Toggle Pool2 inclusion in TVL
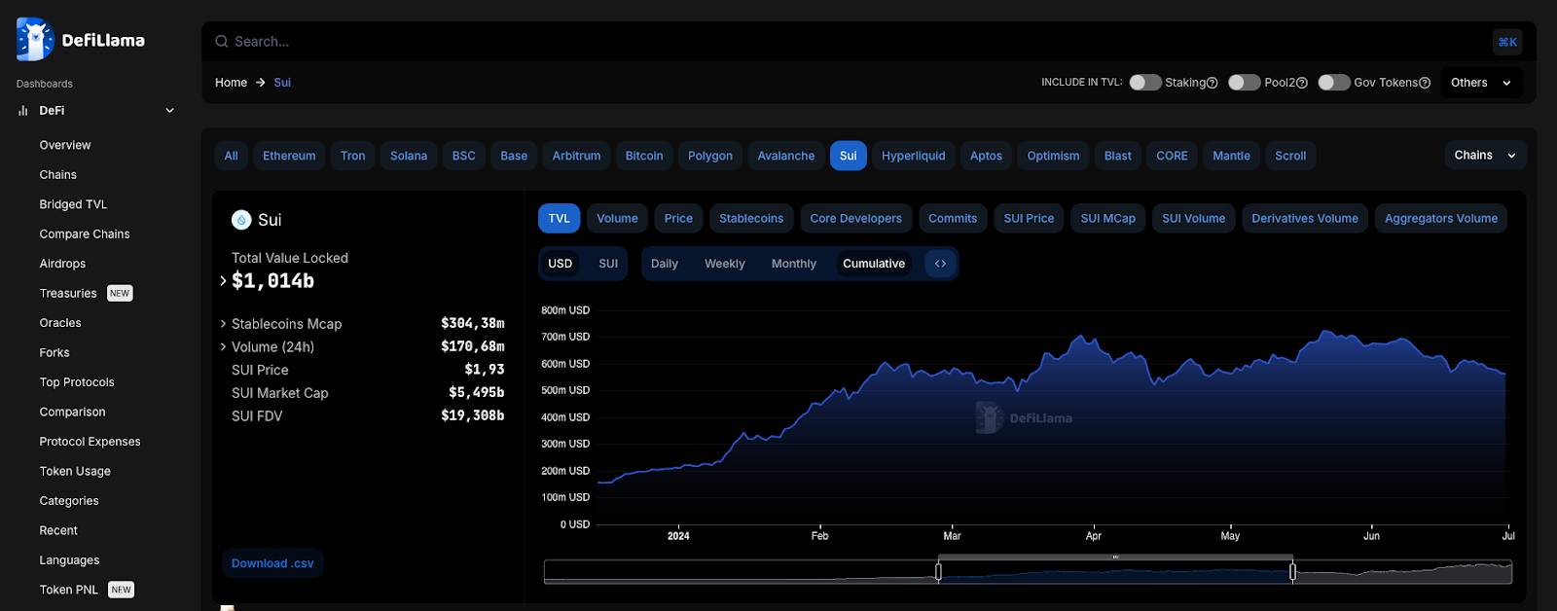 click(x=1245, y=83)
